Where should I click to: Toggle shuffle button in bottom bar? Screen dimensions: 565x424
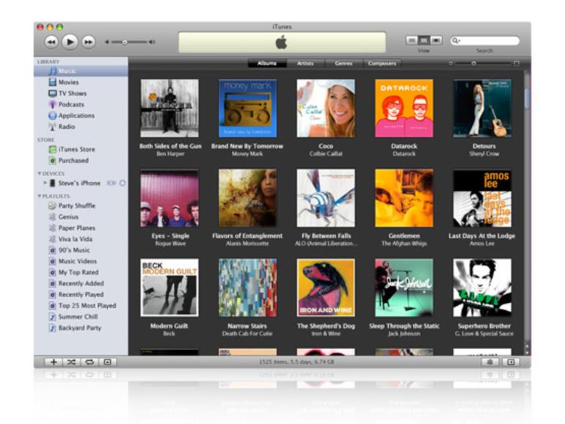point(71,362)
